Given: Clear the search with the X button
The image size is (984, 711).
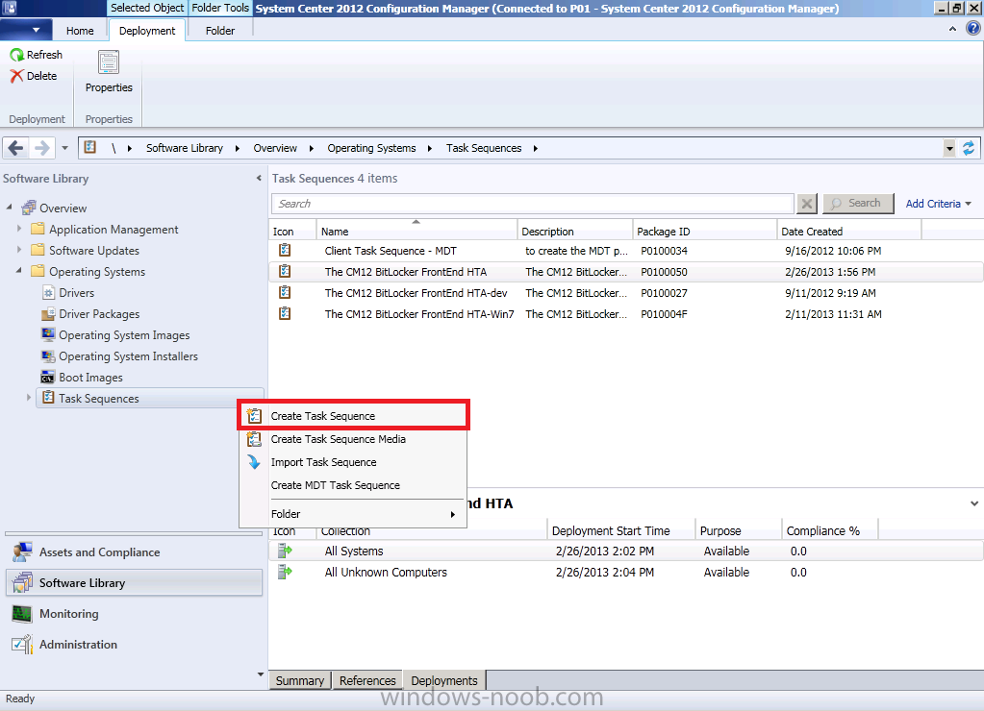Looking at the screenshot, I should [807, 204].
